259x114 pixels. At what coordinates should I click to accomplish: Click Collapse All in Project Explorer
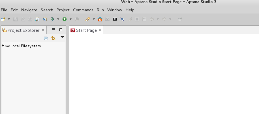pos(46,39)
